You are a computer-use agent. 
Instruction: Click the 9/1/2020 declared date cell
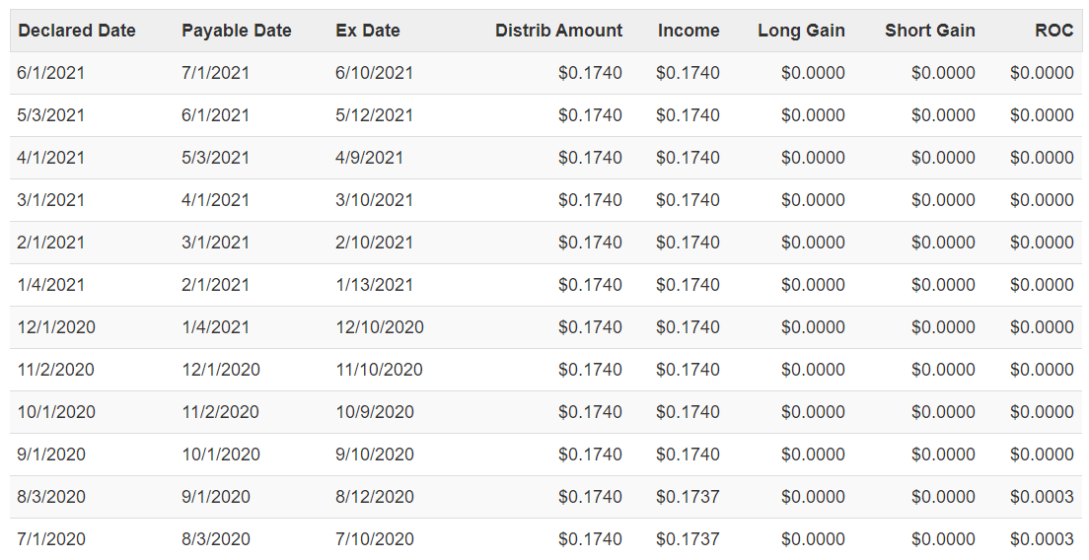(x=51, y=455)
